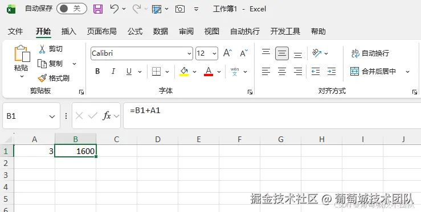Toggle underline formatting
The width and height of the screenshot is (421, 212).
coord(129,71)
